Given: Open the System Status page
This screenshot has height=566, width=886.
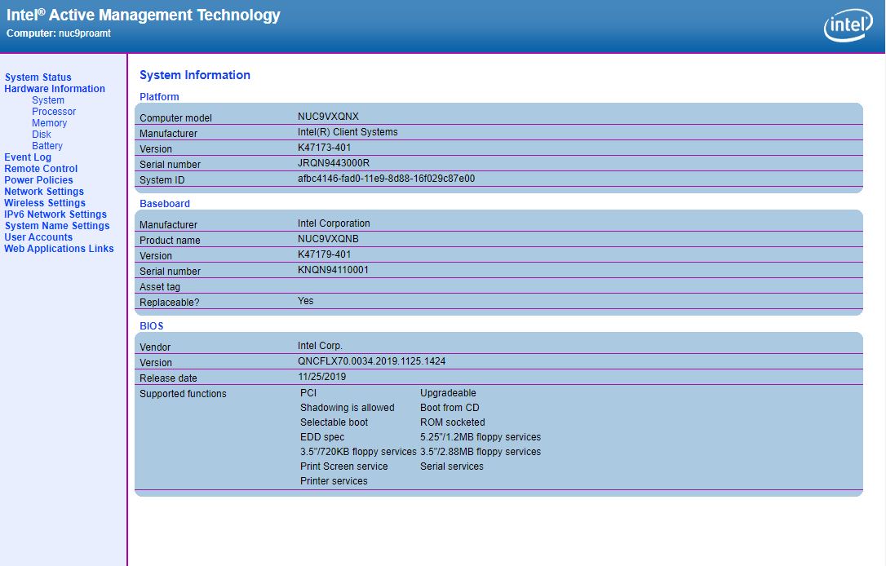Looking at the screenshot, I should (x=38, y=77).
